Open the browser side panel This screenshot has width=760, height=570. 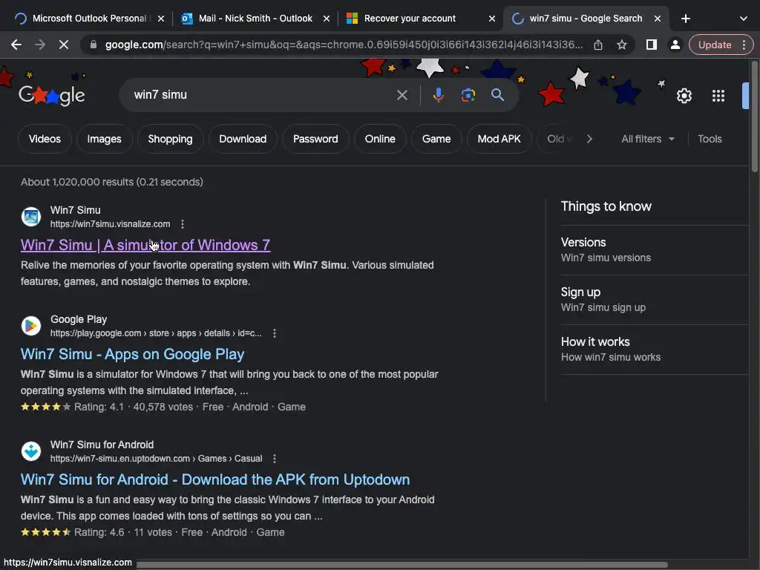coord(652,45)
